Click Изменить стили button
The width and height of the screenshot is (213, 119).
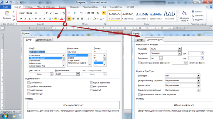tap(184, 16)
